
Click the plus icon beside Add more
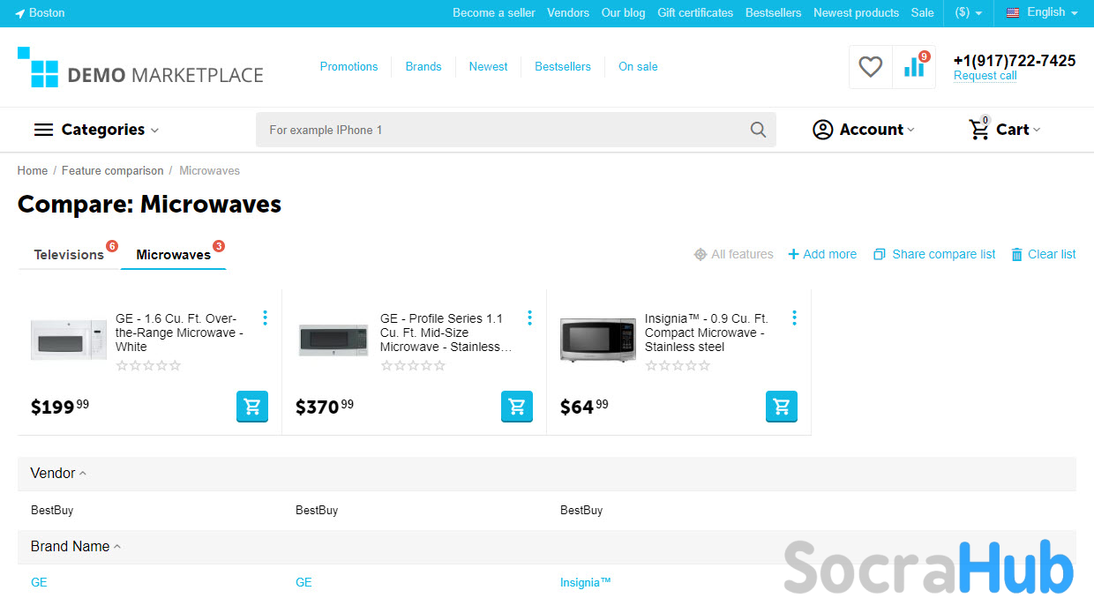pos(793,254)
